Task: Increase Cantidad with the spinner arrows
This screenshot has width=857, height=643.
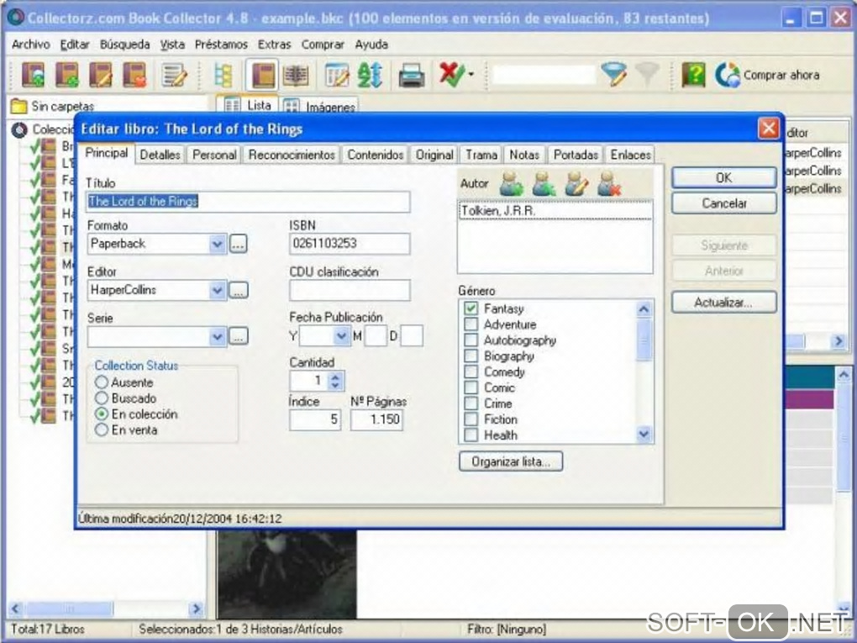Action: (x=335, y=377)
